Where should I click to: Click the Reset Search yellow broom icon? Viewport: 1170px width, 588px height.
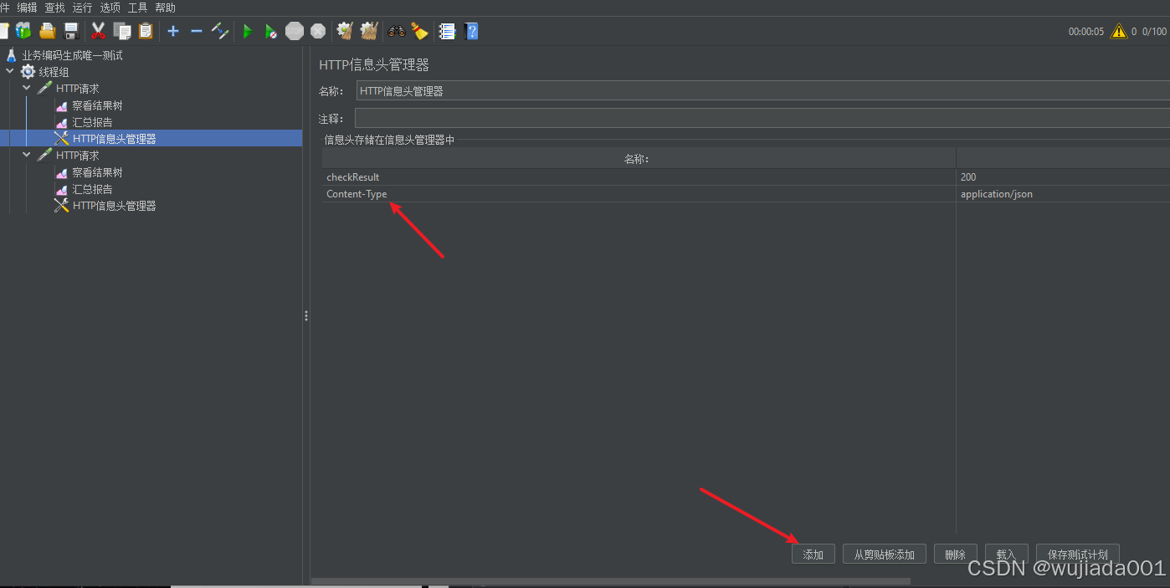[420, 31]
